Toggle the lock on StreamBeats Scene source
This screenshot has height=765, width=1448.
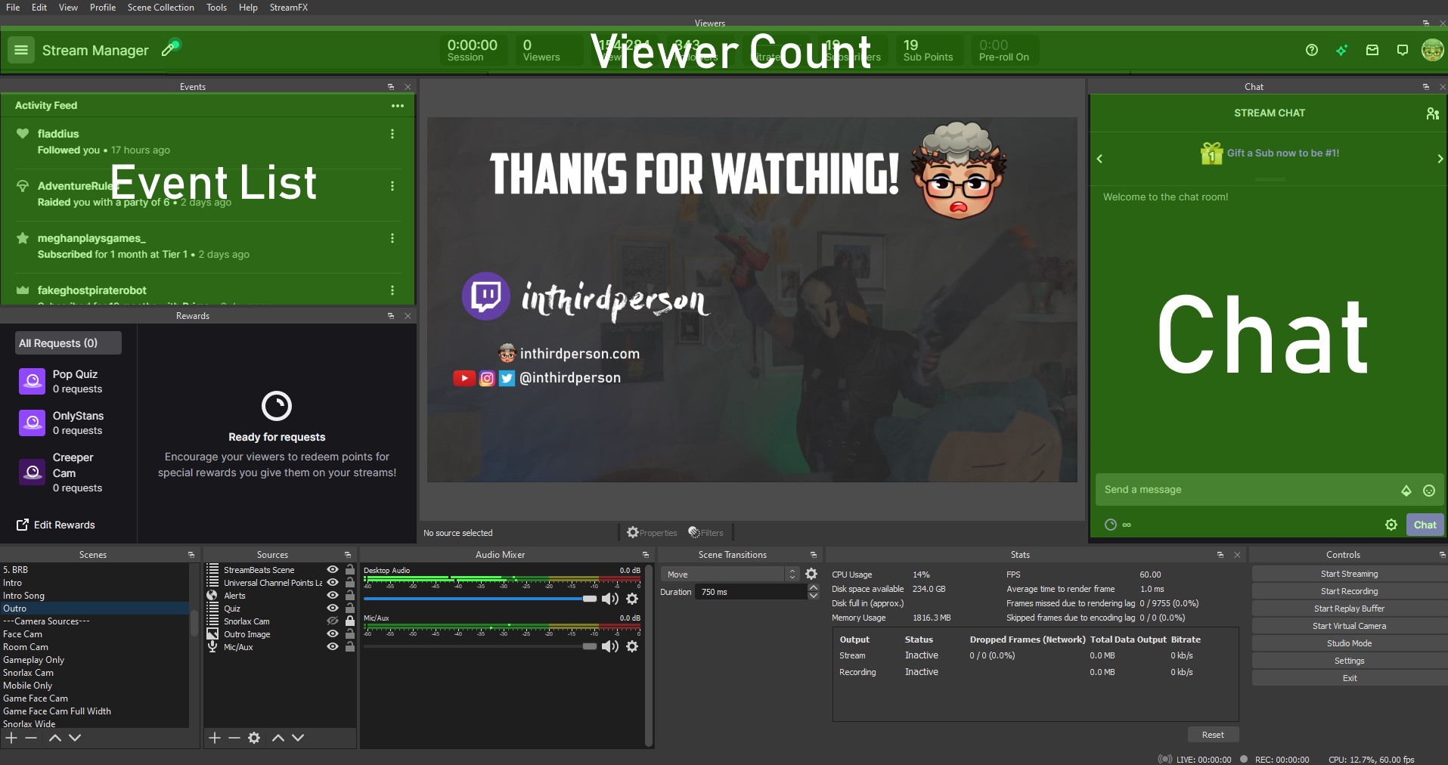(349, 570)
